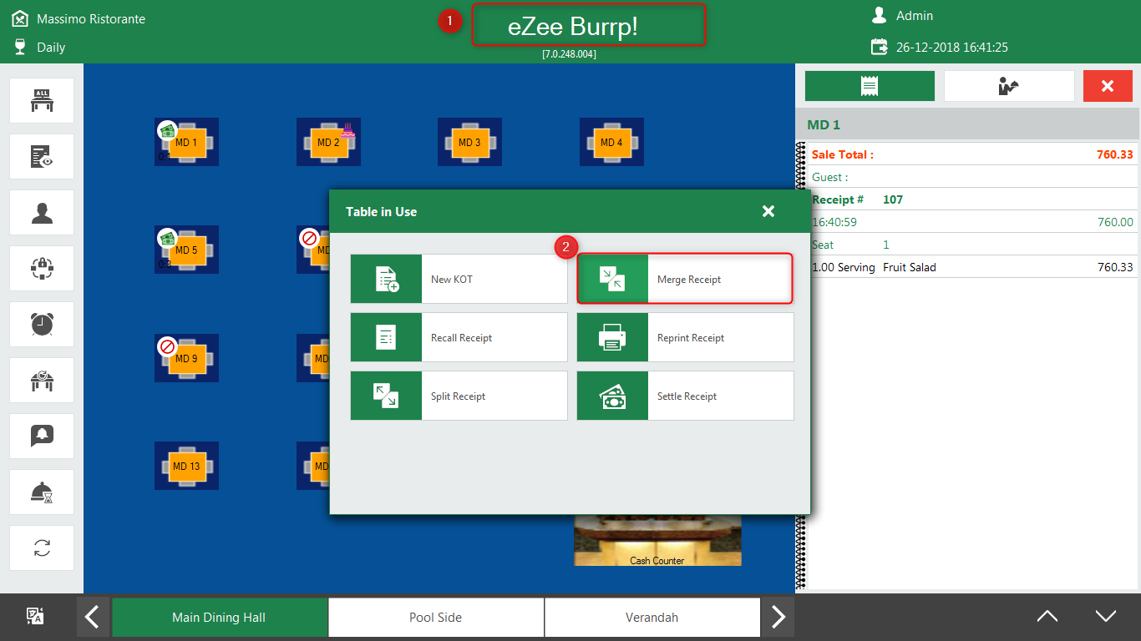Image resolution: width=1141 pixels, height=641 pixels.
Task: Close the Table in Use dialog
Action: pos(768,211)
